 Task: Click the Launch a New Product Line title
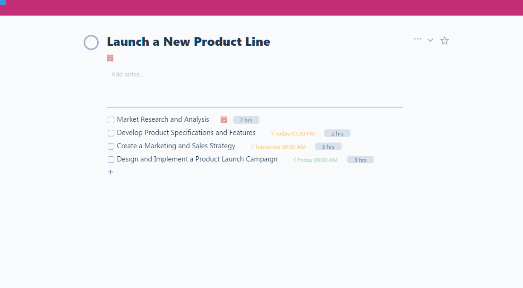(188, 42)
